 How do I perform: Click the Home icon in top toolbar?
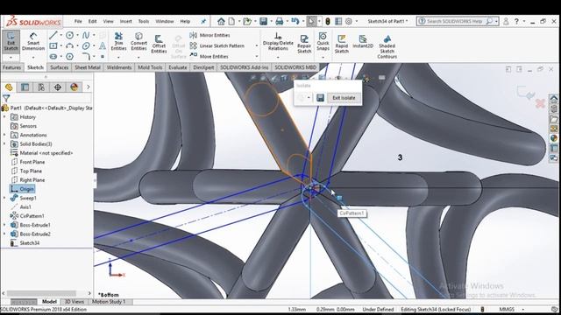221,21
